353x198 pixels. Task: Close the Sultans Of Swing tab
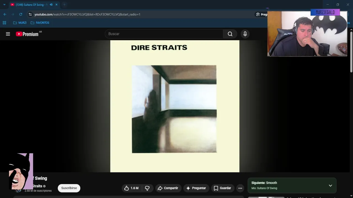pos(57,5)
